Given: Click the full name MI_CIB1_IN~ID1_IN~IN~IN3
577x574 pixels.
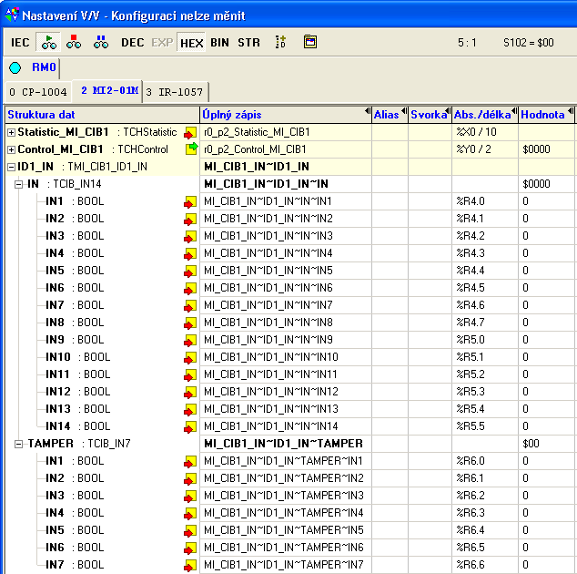Looking at the screenshot, I should [x=268, y=236].
